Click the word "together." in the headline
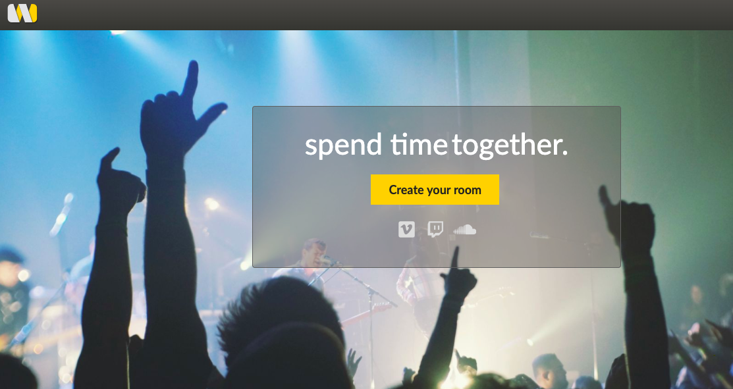This screenshot has height=389, width=733. tap(510, 145)
